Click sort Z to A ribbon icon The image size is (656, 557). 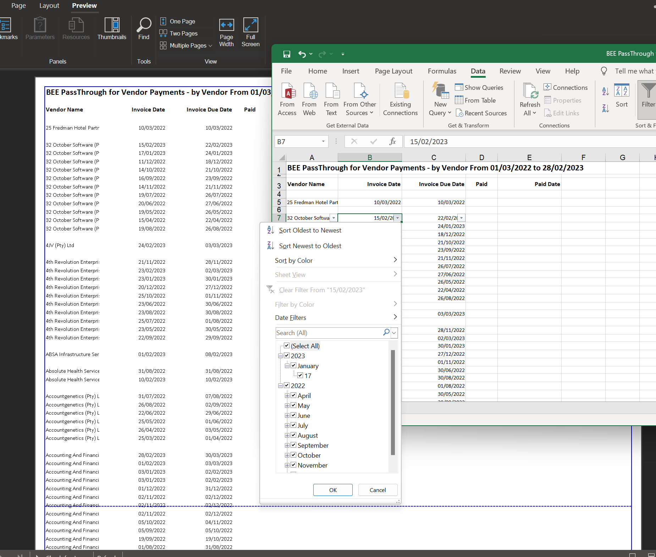(x=606, y=108)
